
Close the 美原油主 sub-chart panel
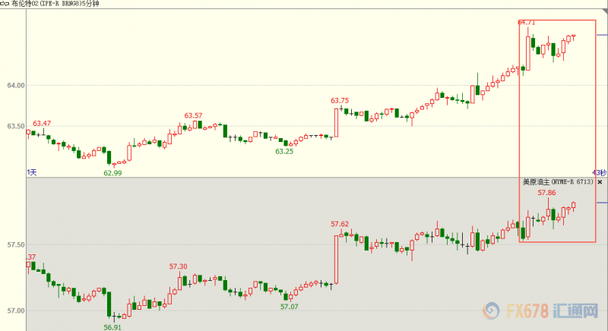[x=600, y=182]
